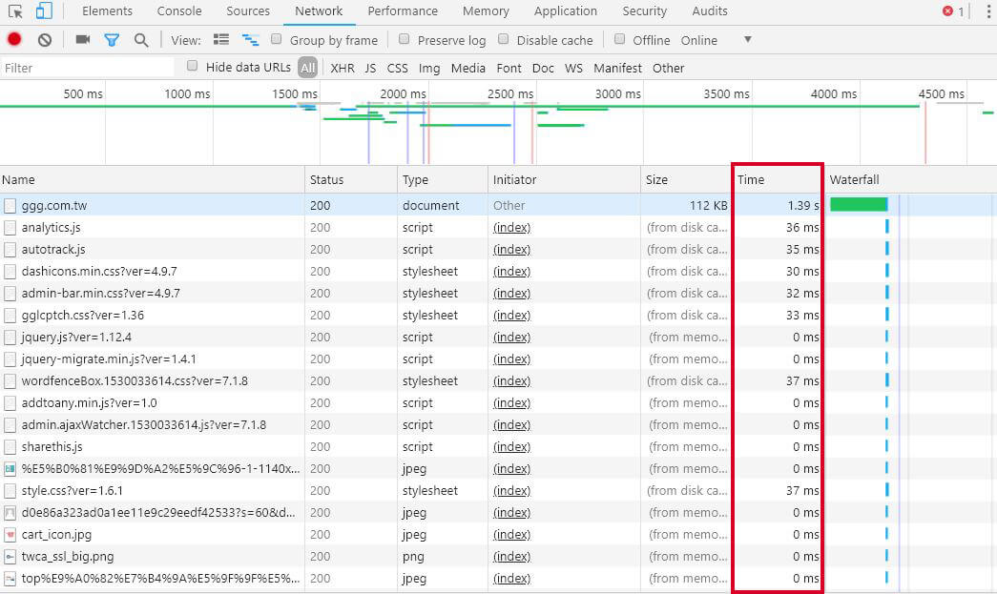This screenshot has height=594, width=997.
Task: Stop recording with the red record button
Action: click(14, 39)
